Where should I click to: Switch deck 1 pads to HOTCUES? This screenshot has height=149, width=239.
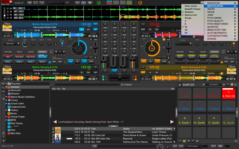tap(8, 52)
